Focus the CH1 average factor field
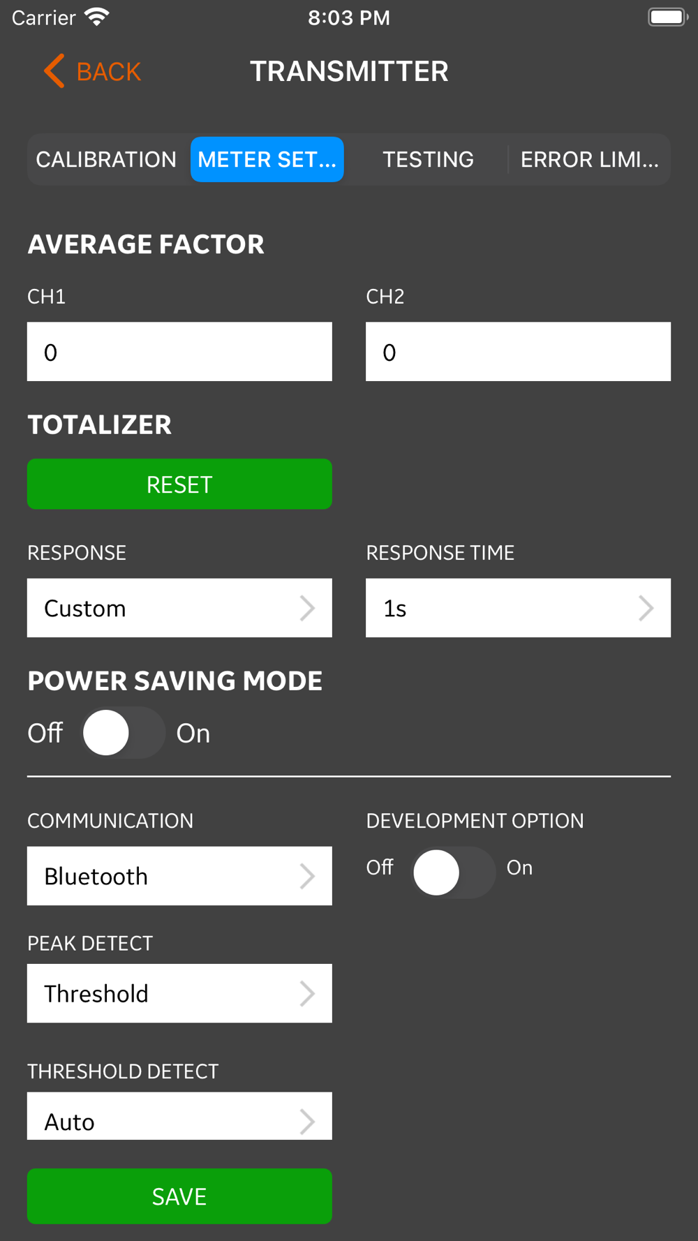 click(x=179, y=352)
